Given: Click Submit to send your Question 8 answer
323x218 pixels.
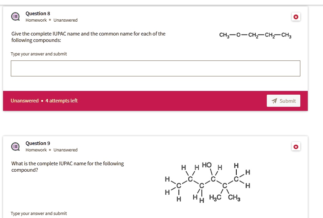Looking at the screenshot, I should pyautogui.click(x=283, y=100).
